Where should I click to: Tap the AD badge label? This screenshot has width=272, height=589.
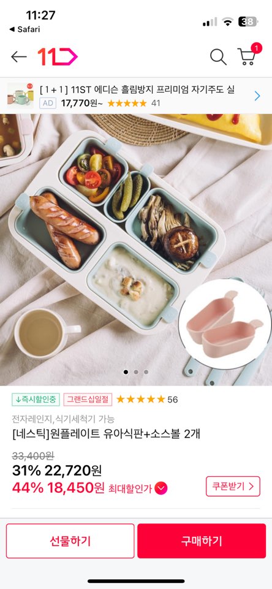click(x=48, y=103)
